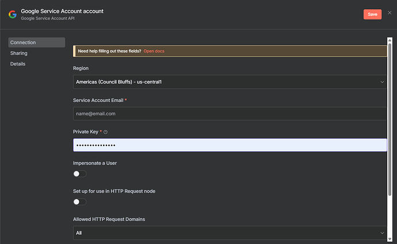Click the Google Service Account API subtitle
This screenshot has width=397, height=244.
pos(48,18)
